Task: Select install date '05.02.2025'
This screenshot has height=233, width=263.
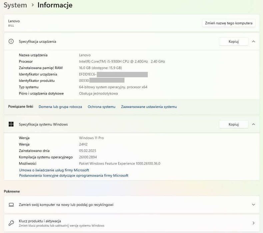Action: pos(88,150)
